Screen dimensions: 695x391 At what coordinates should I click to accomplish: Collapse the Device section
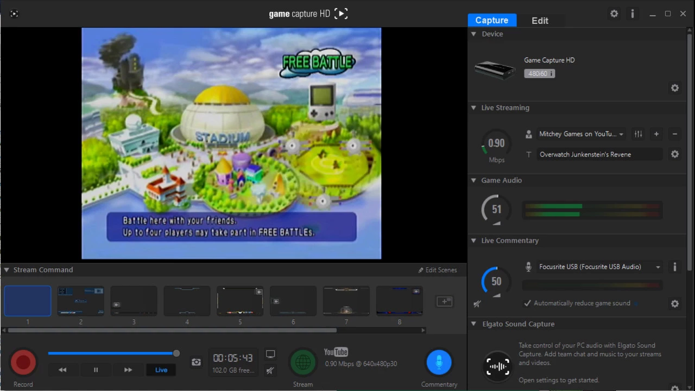(x=473, y=34)
